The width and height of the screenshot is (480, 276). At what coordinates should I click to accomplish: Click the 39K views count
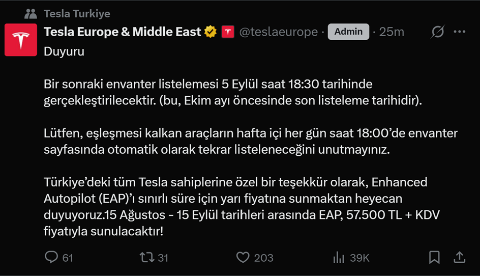359,258
